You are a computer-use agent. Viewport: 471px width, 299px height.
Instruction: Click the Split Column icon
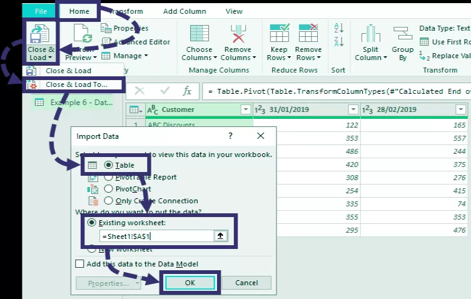click(x=370, y=34)
